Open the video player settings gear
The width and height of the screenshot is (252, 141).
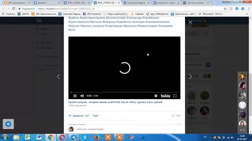pos(156,96)
